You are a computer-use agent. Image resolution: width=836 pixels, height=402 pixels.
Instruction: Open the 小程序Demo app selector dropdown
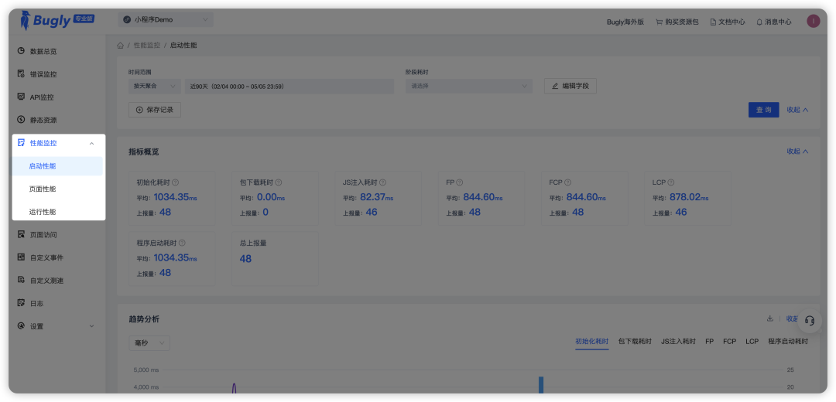tap(166, 19)
